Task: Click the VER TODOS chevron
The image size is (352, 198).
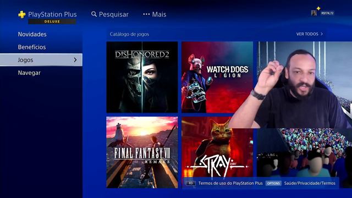Action: (322, 34)
